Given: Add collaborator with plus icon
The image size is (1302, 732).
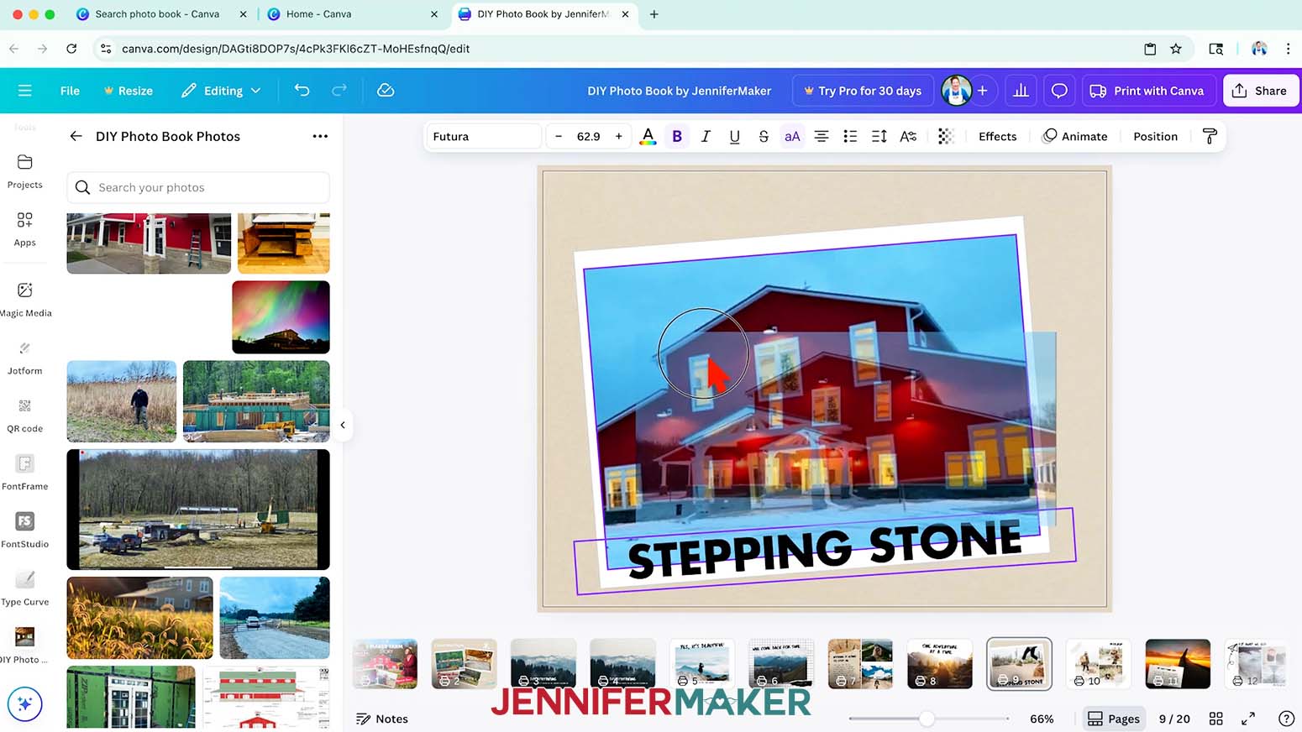Looking at the screenshot, I should click(982, 91).
